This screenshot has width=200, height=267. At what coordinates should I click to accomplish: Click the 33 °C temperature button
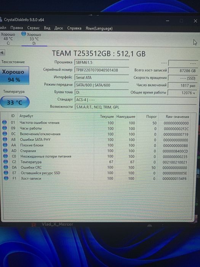pyautogui.click(x=14, y=102)
